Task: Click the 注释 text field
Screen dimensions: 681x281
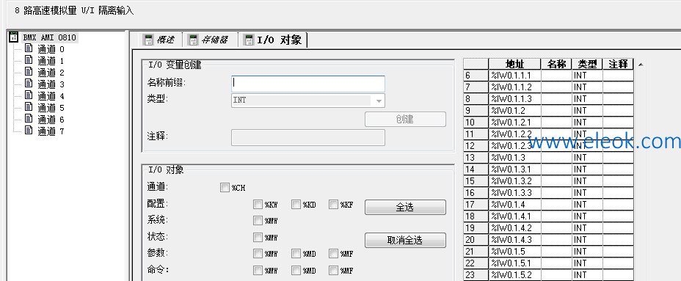Action: click(x=308, y=137)
